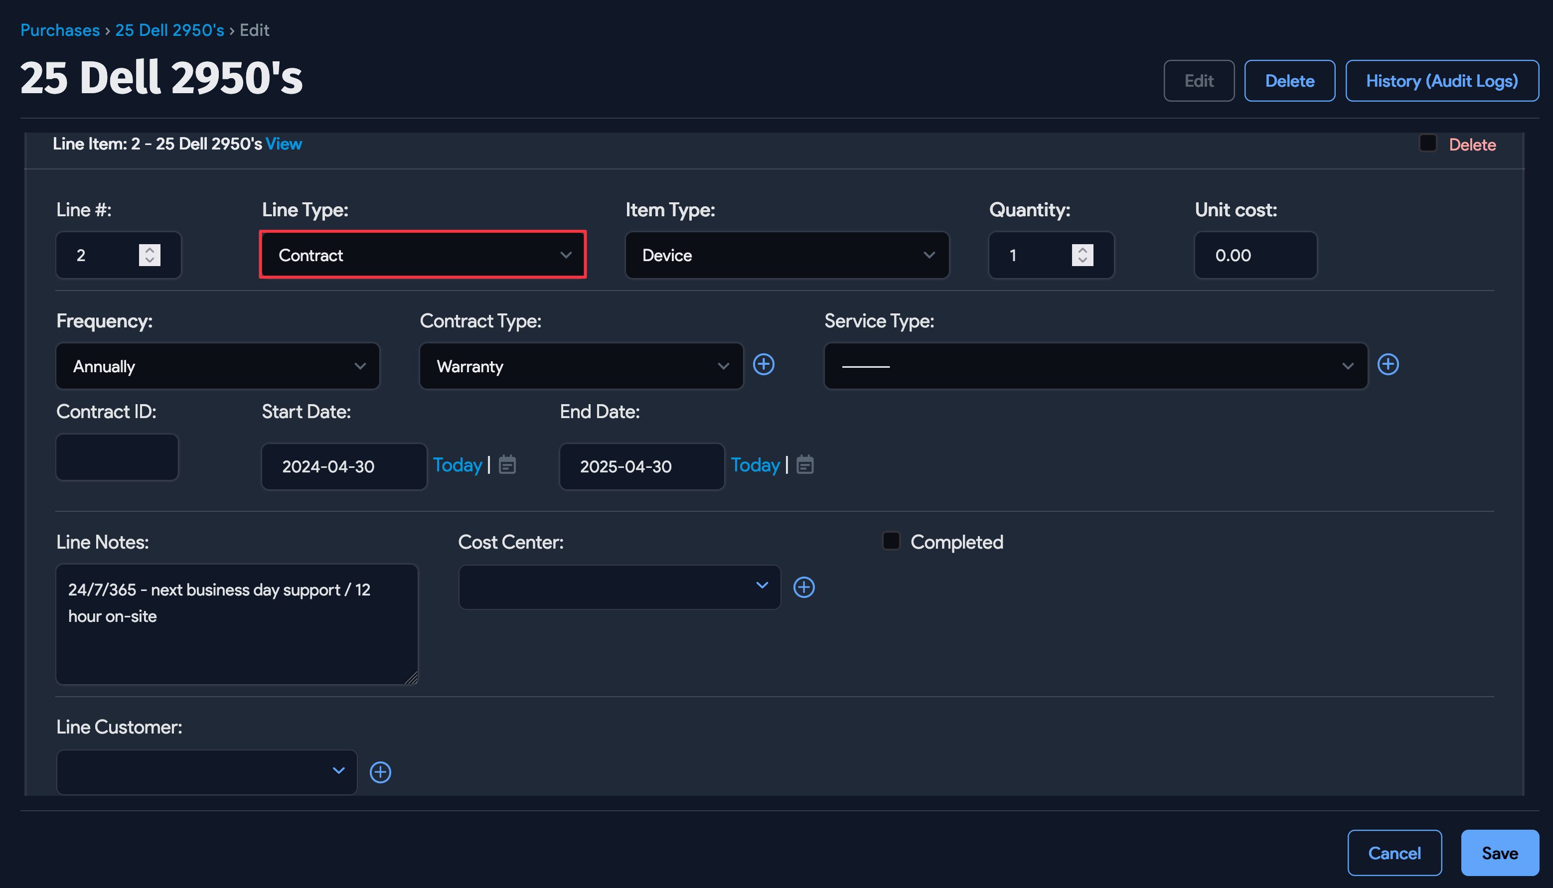Image resolution: width=1553 pixels, height=888 pixels.
Task: Add new Service Type with plus icon
Action: point(1388,365)
